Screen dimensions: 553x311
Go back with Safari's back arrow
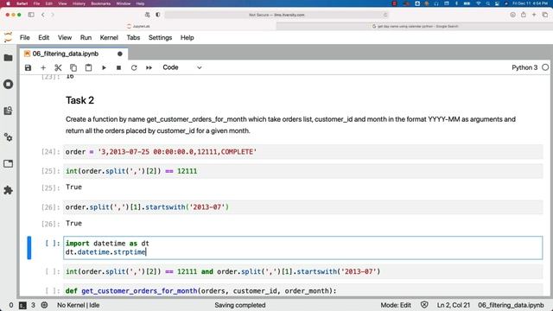(x=43, y=15)
